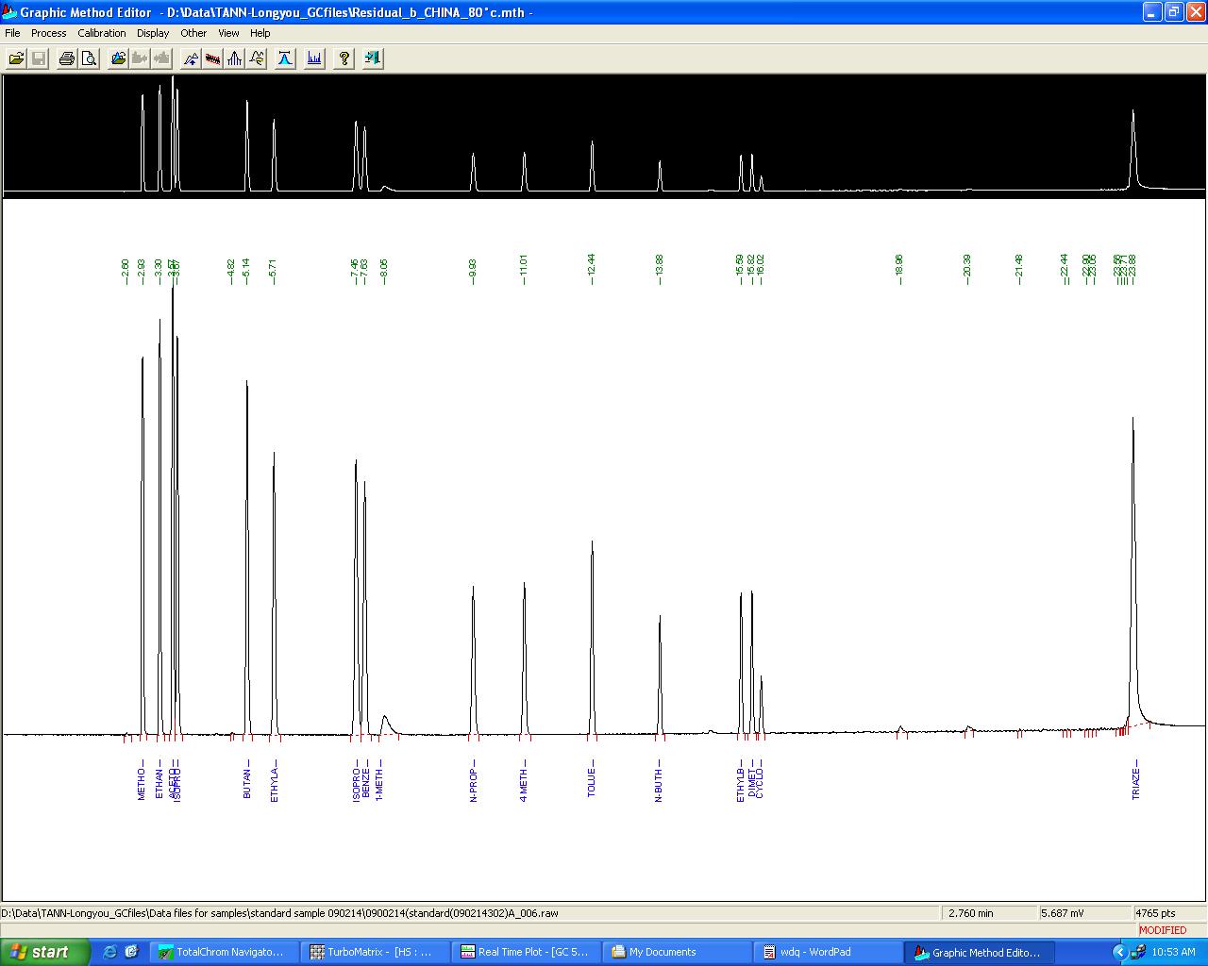Select the blue filled peak width icon
This screenshot has width=1208, height=966.
point(285,58)
